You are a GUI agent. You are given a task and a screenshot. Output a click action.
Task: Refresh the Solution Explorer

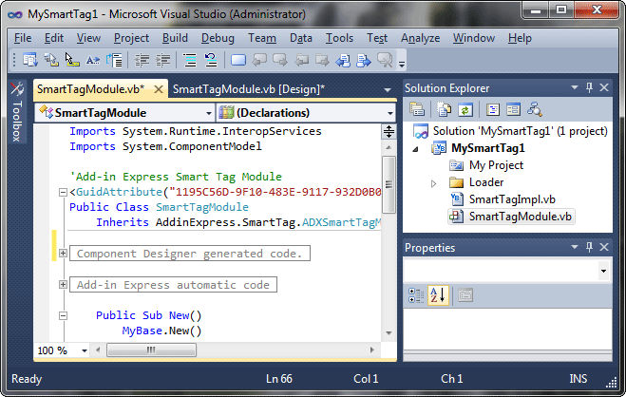(x=465, y=109)
